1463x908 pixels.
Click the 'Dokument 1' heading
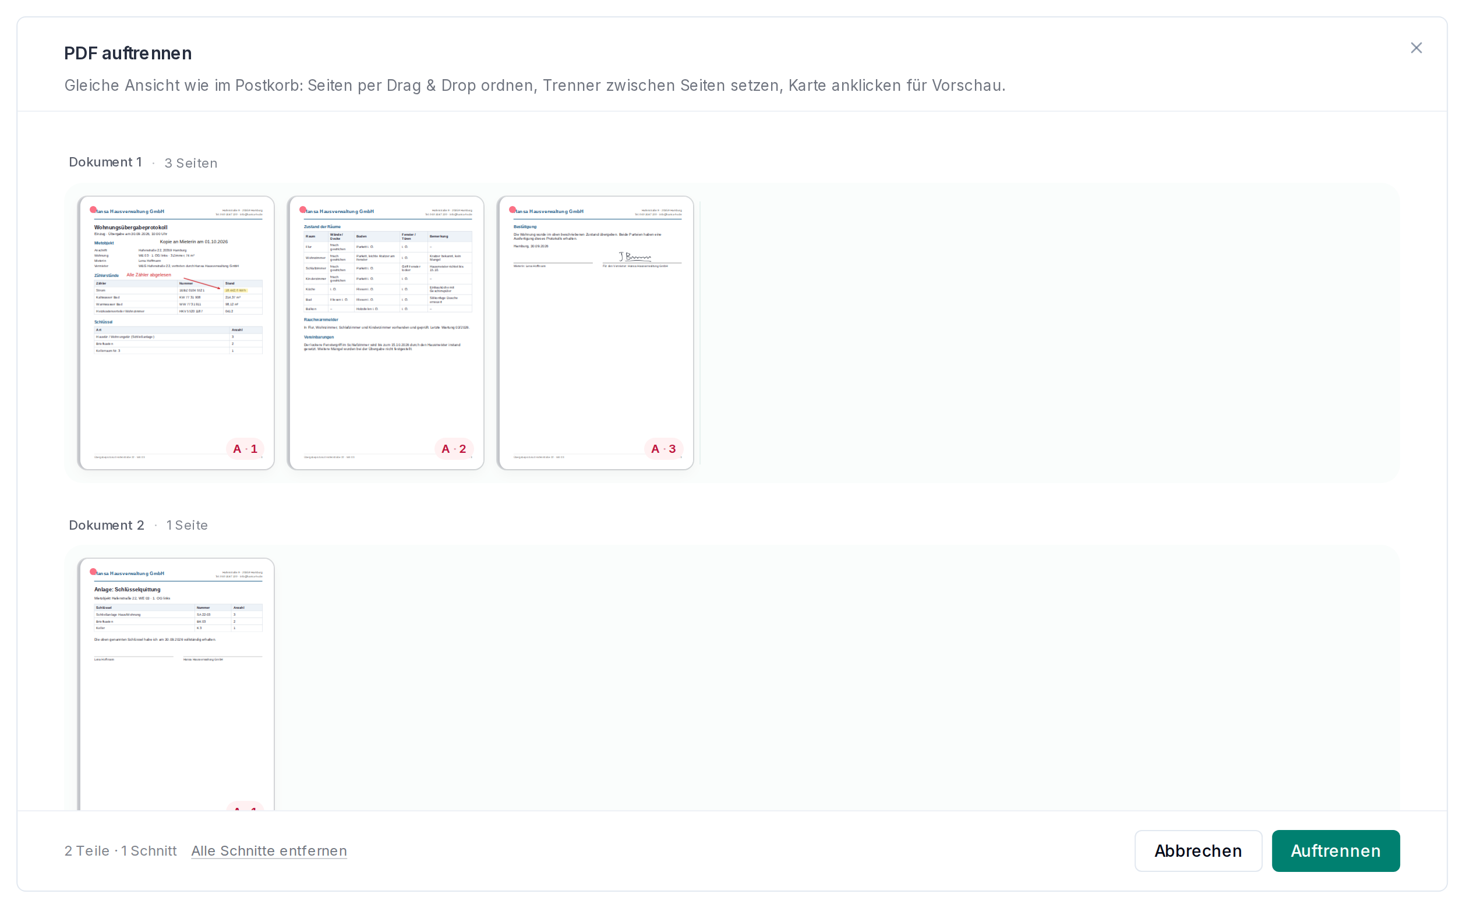(x=105, y=162)
